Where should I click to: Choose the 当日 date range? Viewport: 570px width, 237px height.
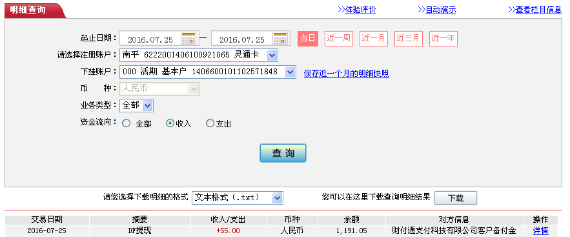pyautogui.click(x=307, y=39)
